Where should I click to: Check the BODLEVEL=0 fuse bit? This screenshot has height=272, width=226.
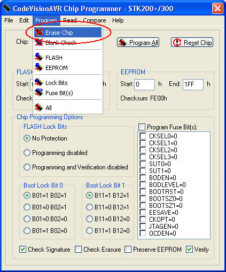143,184
